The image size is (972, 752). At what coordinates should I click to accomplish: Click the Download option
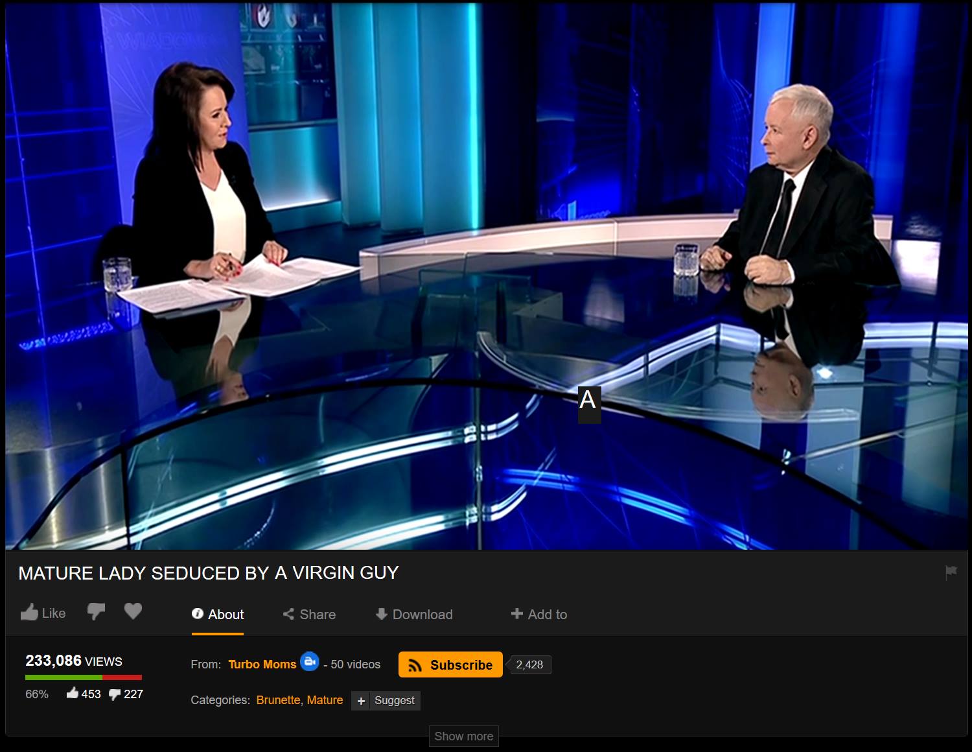(x=414, y=615)
